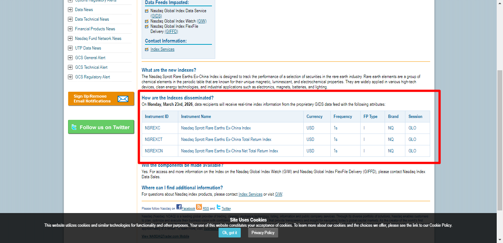Click the arrow icon beside GCS Regulatory Alert
The height and width of the screenshot is (243, 503).
(70, 77)
